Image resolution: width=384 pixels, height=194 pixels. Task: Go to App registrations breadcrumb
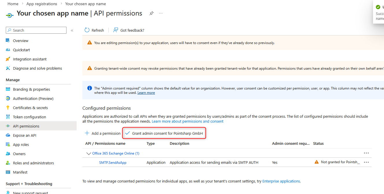coord(42,4)
